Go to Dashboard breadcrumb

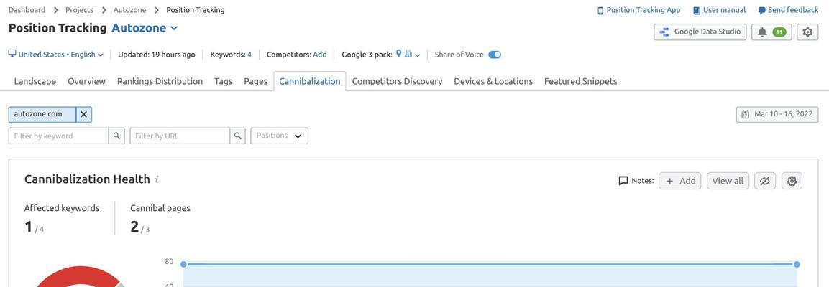27,10
